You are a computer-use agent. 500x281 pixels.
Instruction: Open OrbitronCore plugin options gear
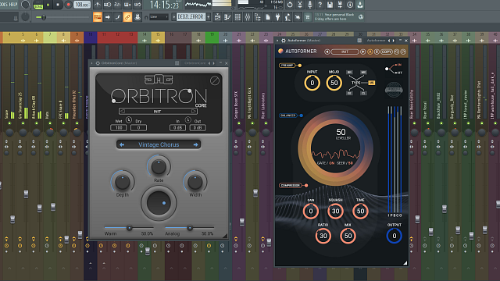tap(98, 63)
